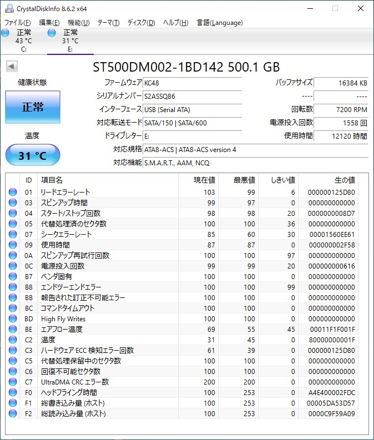Select drive C: status circle at 43 °C
374x440 pixels.
(5, 33)
